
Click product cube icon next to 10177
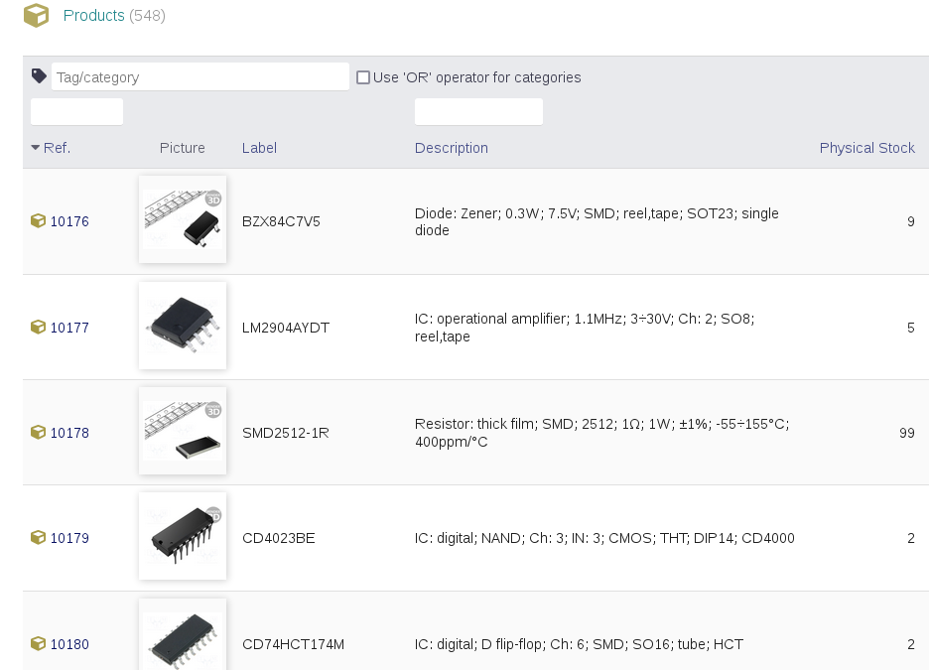click(38, 327)
